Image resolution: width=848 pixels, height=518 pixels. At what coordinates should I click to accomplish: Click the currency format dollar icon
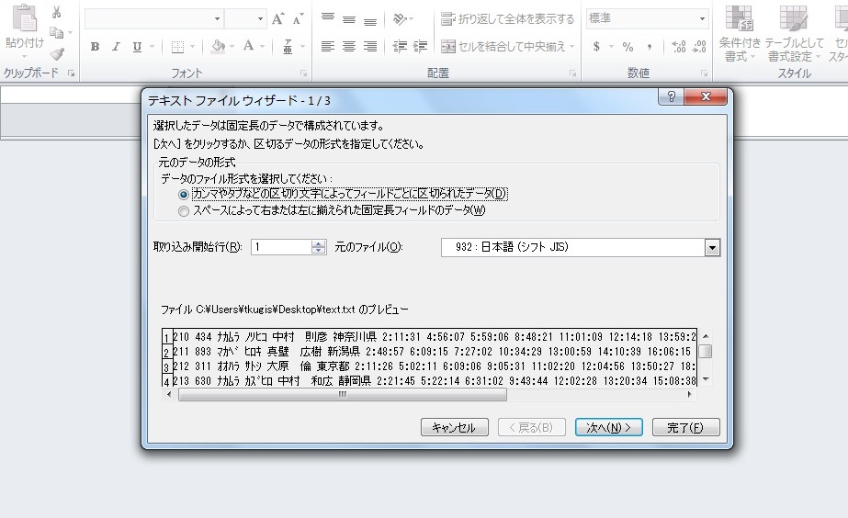pyautogui.click(x=596, y=47)
